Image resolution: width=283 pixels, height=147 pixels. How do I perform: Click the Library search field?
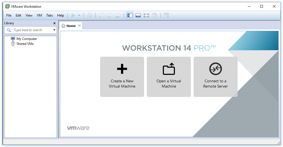(30, 30)
